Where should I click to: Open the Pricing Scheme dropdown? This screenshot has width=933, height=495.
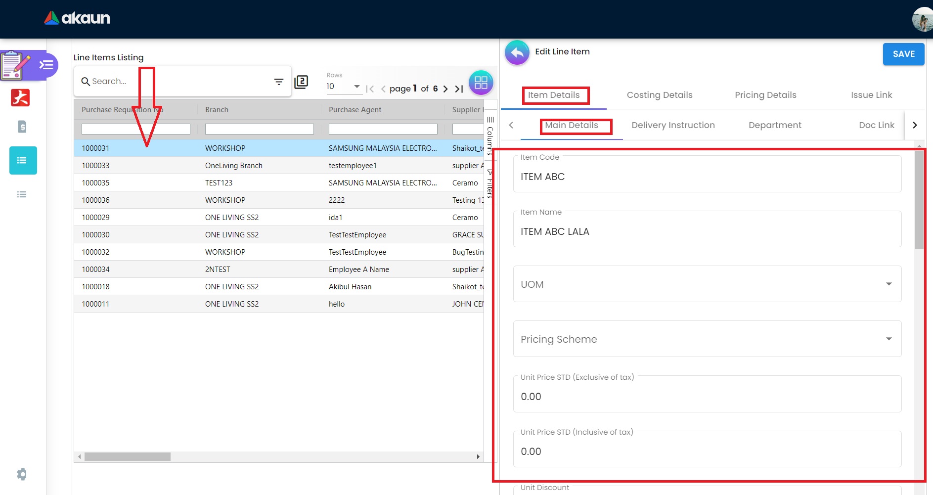click(x=889, y=339)
